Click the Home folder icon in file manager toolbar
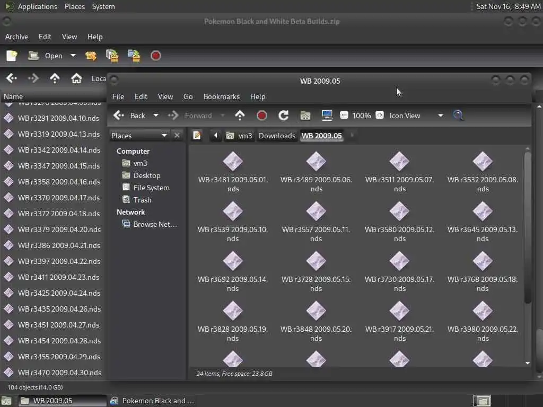543x407 pixels. [305, 116]
